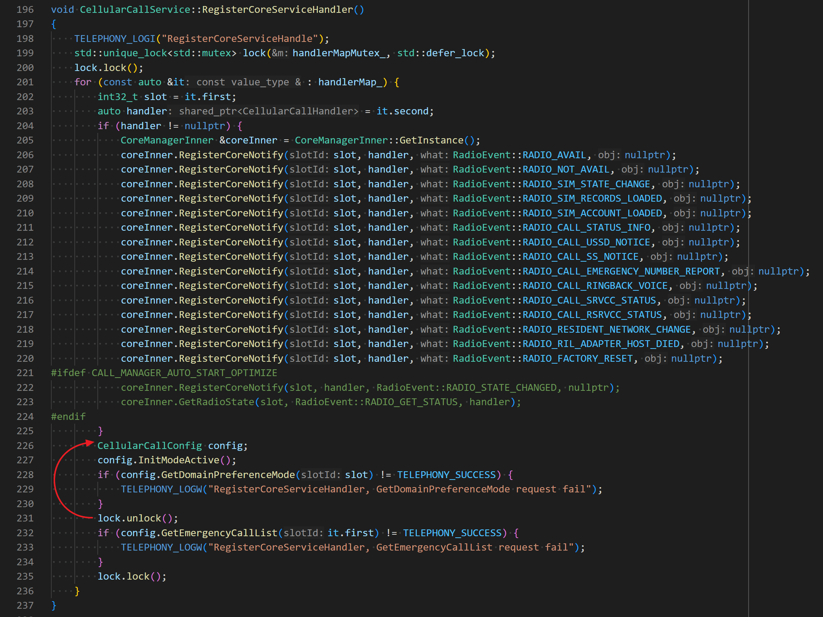This screenshot has width=823, height=617.
Task: Click line number 196 in the gutter
Action: (25, 9)
